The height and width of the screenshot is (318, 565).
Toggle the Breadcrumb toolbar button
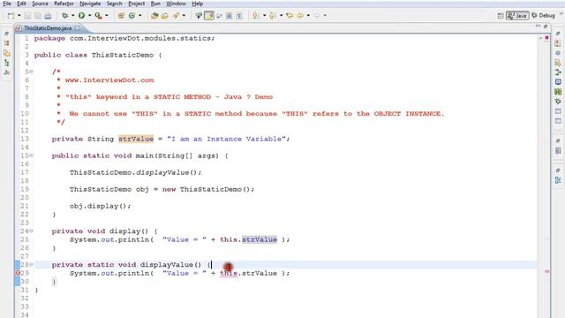(x=199, y=16)
